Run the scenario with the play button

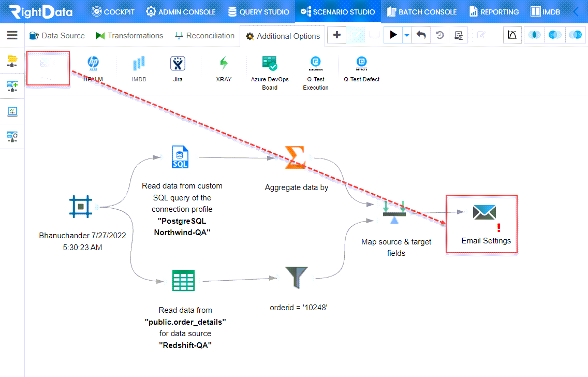coord(393,35)
